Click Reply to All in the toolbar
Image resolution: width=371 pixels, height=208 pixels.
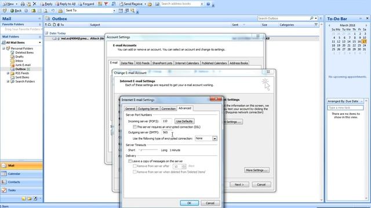[x=66, y=4]
